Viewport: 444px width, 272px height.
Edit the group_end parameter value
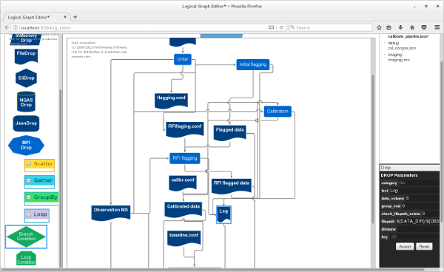[420, 205]
